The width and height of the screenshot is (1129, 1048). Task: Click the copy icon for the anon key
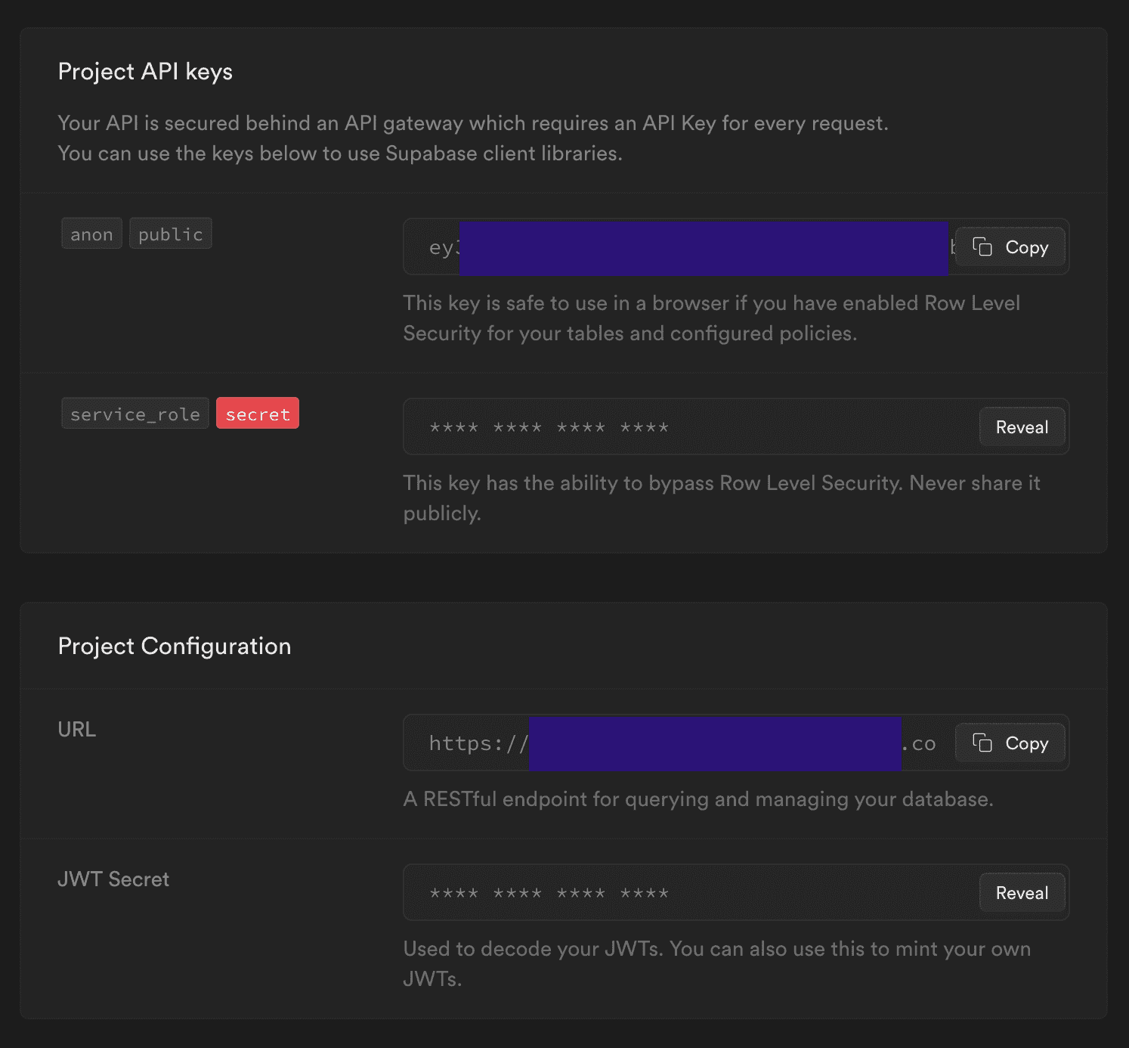(x=982, y=247)
